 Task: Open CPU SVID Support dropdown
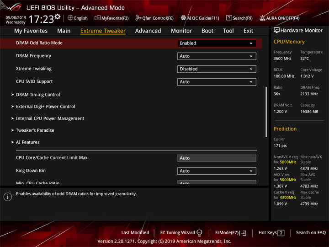[x=217, y=82]
